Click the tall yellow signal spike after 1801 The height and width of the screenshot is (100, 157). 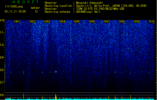(24, 97)
